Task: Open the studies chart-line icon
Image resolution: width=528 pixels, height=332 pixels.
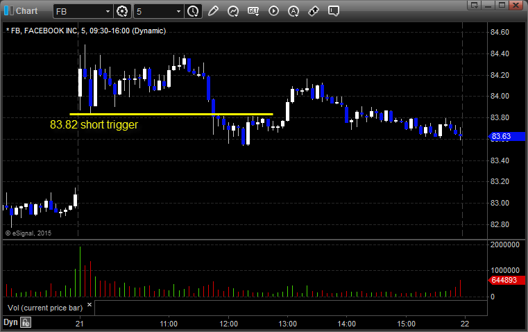Action: pyautogui.click(x=233, y=11)
